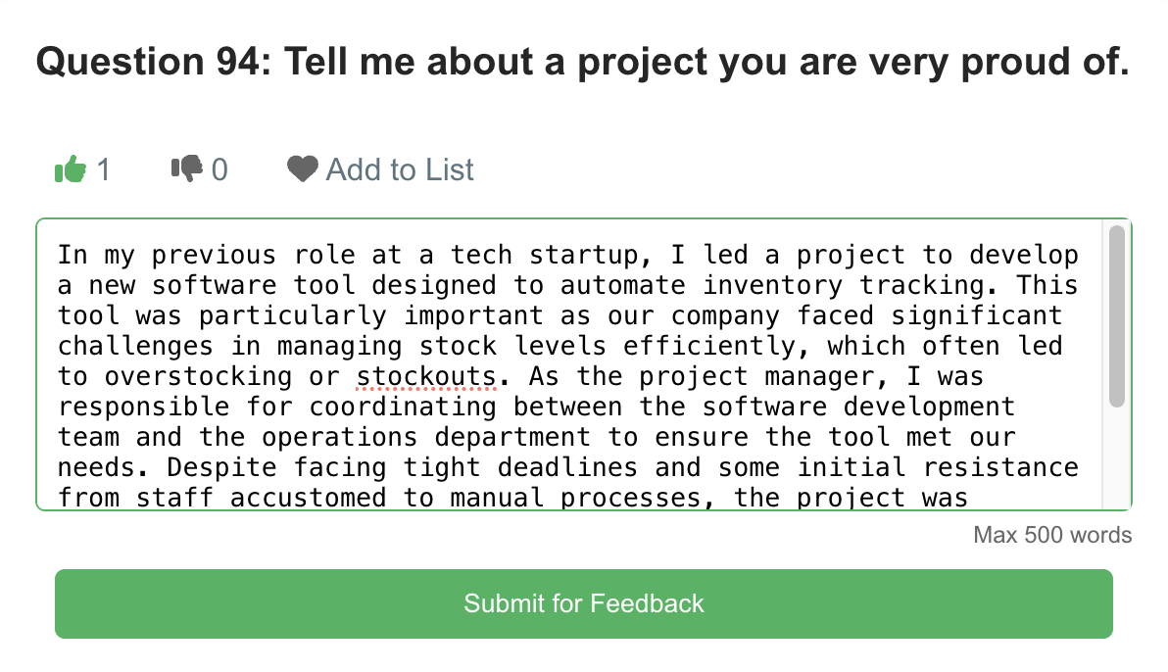Click the word resistance in the answer
The height and width of the screenshot is (672, 1168).
pos(1000,468)
